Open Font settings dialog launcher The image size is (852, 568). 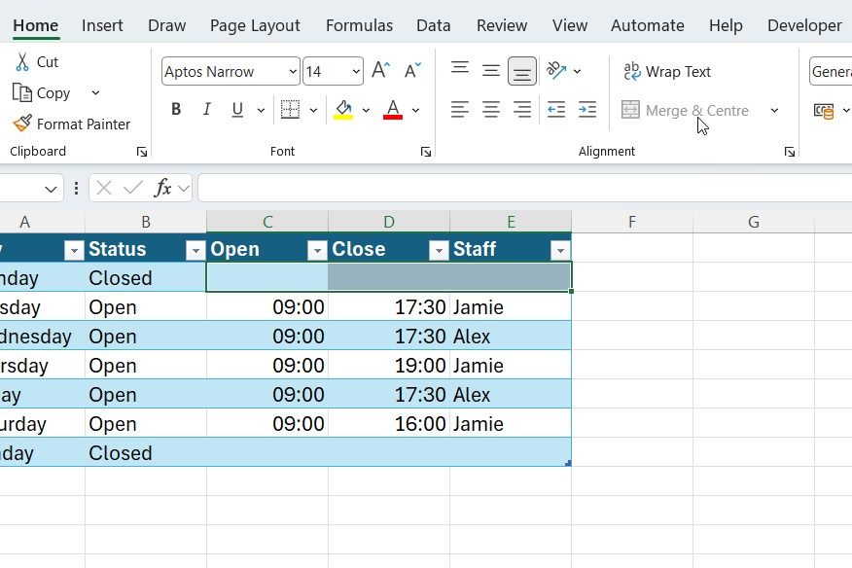(x=426, y=152)
